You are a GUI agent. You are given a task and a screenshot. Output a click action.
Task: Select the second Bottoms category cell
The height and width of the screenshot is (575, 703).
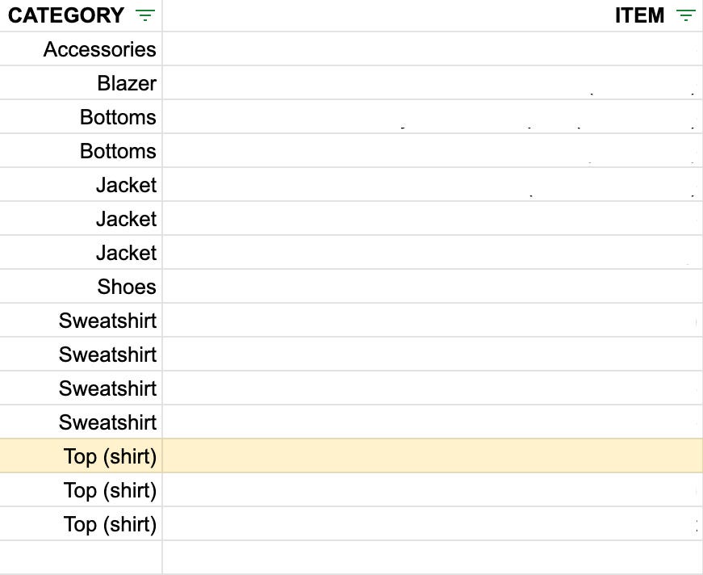coord(81,151)
